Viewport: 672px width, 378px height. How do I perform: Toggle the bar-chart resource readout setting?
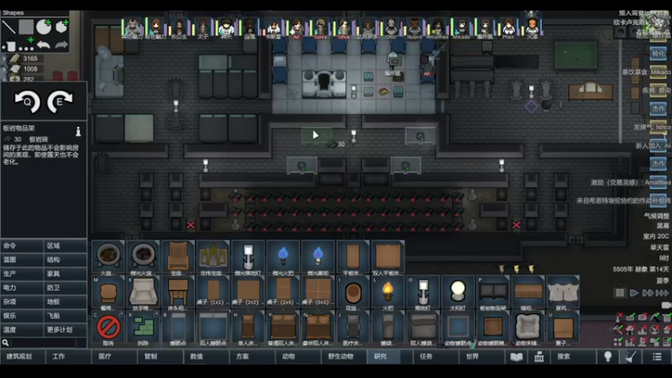(630, 342)
